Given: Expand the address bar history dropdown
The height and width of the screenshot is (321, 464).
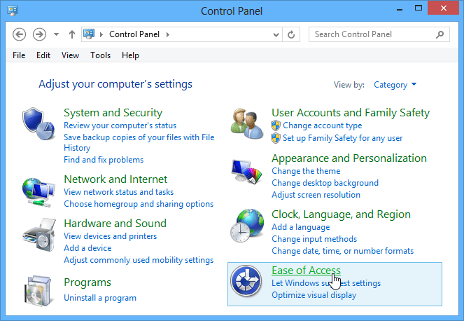Looking at the screenshot, I should point(276,34).
